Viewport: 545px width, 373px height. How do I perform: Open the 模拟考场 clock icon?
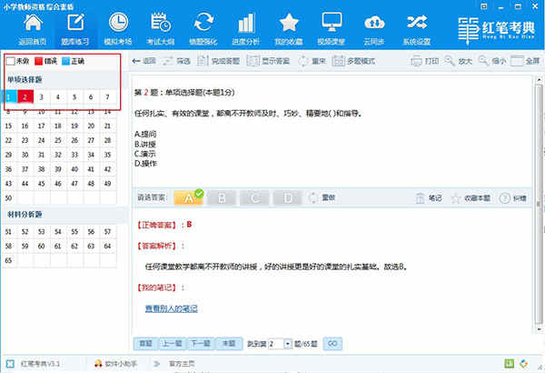[x=118, y=23]
